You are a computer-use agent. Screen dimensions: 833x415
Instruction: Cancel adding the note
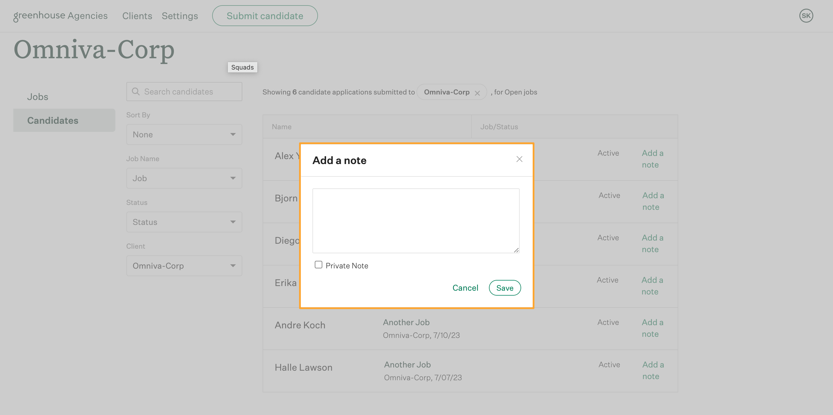465,288
